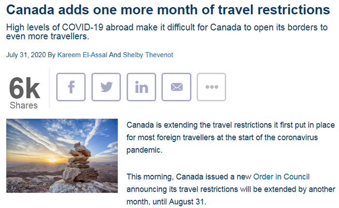Open more sharing options ellipsis button

(211, 87)
